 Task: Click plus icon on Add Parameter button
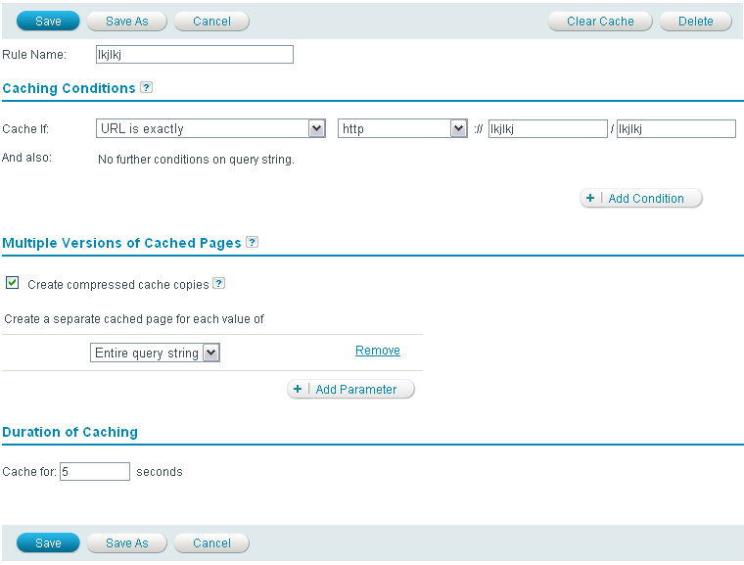(298, 389)
